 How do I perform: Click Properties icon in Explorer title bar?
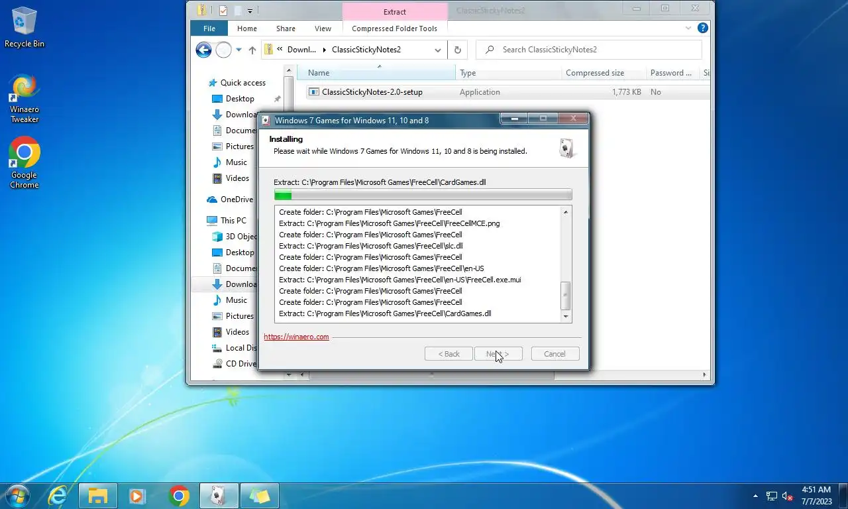click(223, 11)
